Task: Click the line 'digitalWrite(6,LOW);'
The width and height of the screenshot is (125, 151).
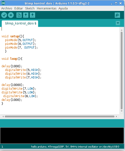Action: pos(21,96)
